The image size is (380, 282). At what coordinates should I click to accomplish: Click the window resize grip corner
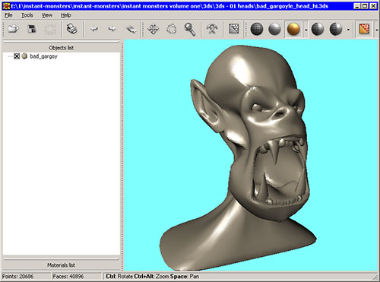(x=375, y=277)
